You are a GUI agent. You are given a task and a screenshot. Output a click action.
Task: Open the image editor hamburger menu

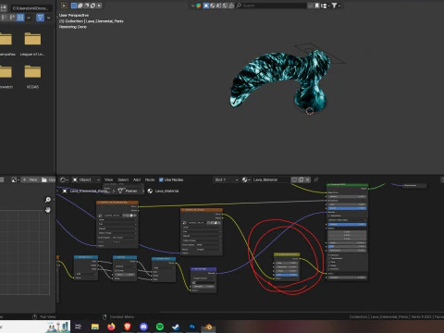2,179
